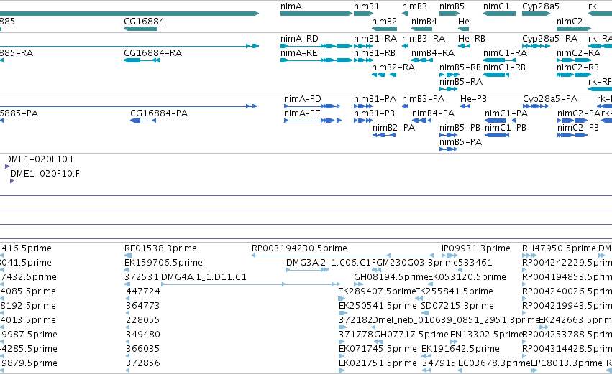Select the nimB1-RB transcript label
This screenshot has height=374, width=612.
375,53
